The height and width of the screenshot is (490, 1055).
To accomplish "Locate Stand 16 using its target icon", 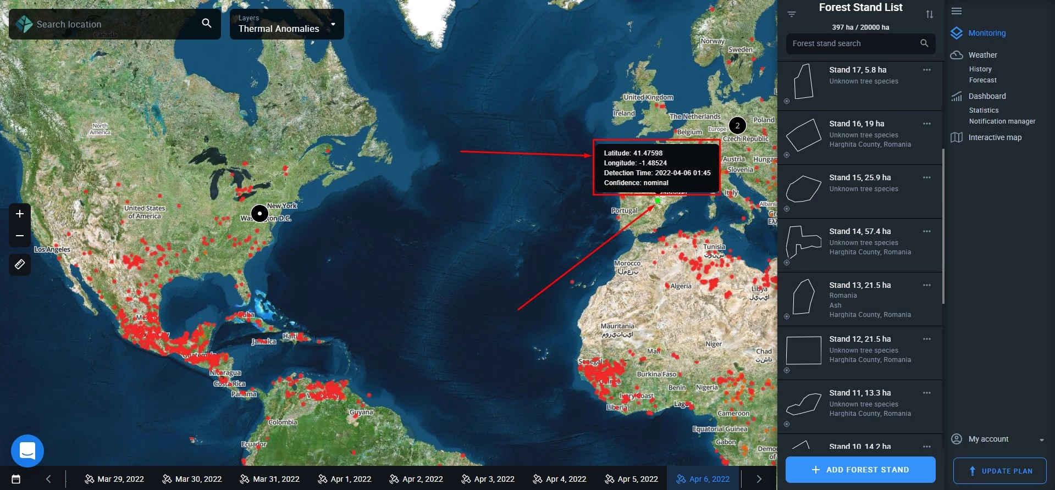I will point(787,155).
